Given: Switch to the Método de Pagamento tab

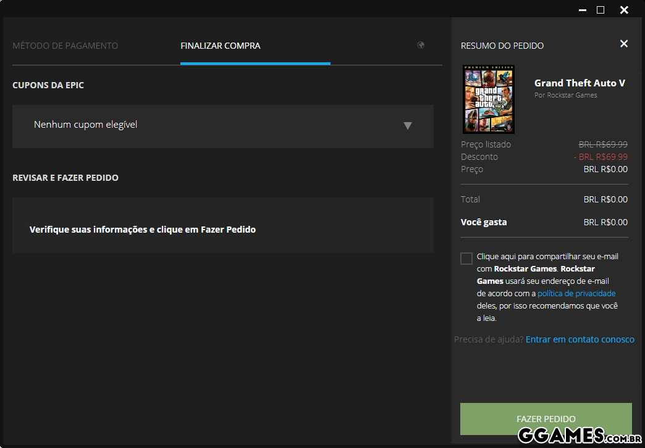Looking at the screenshot, I should click(x=65, y=46).
